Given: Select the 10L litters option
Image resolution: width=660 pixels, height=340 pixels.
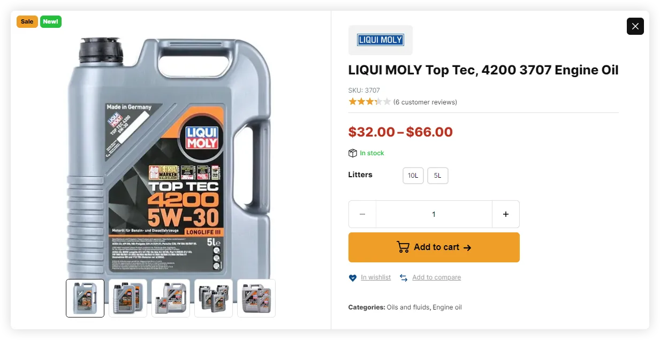Looking at the screenshot, I should (x=413, y=175).
